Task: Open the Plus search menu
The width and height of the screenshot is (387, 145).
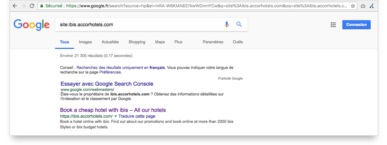Action: coord(178,42)
